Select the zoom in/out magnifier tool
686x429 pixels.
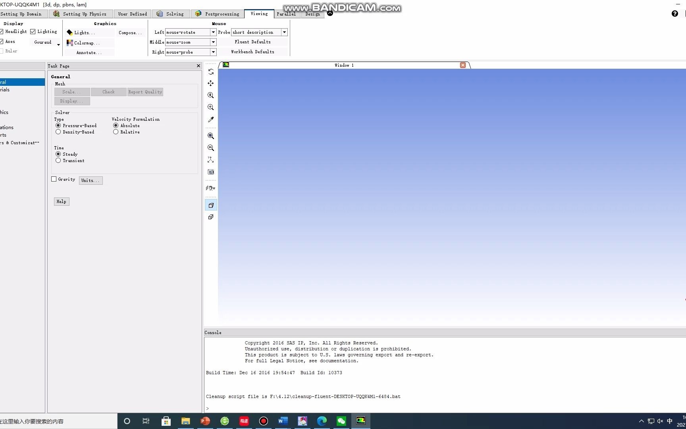[x=211, y=95]
